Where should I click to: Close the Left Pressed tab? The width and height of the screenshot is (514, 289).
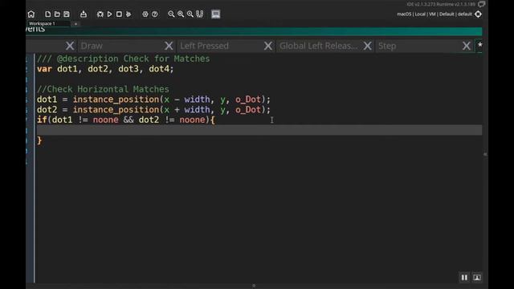click(x=268, y=46)
